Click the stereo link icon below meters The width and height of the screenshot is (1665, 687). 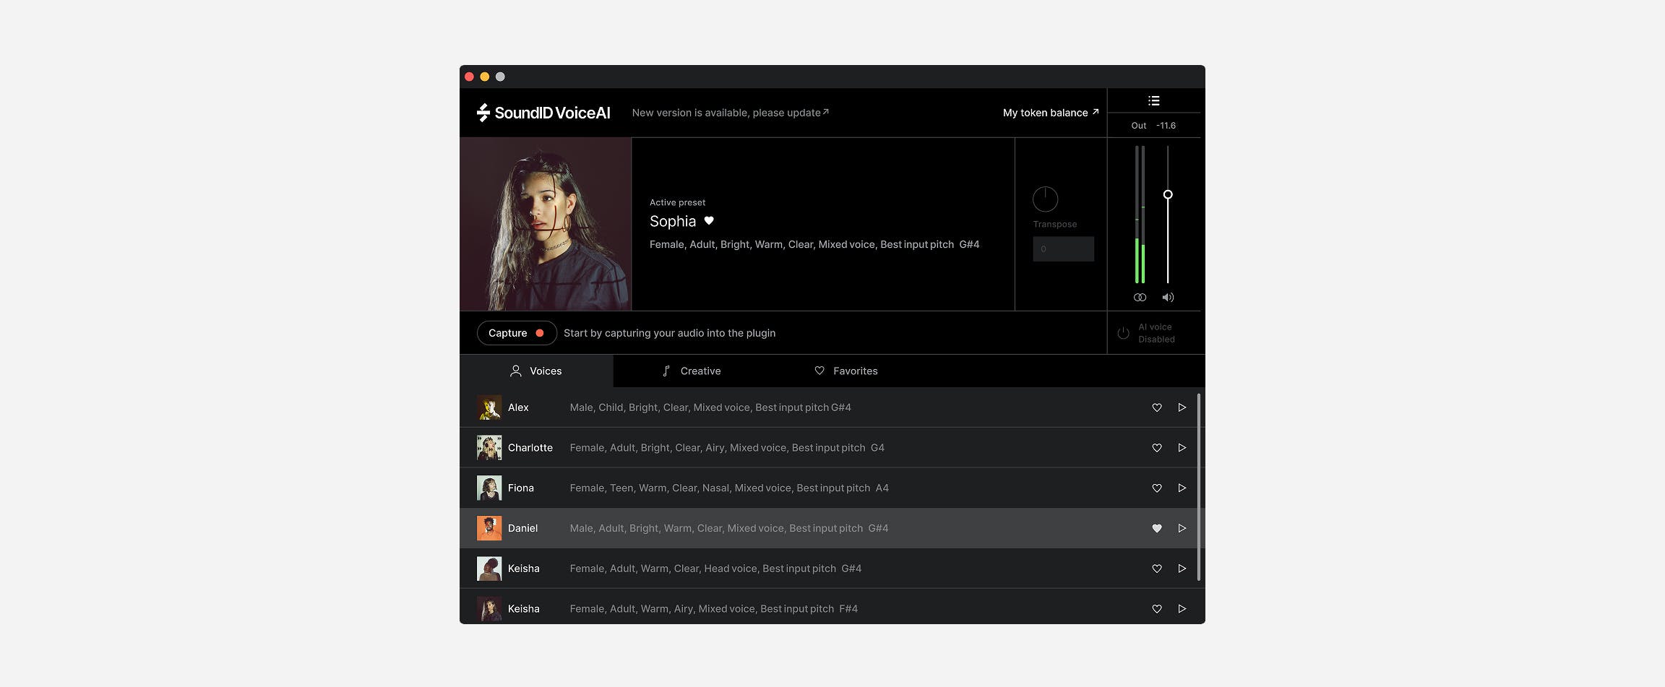click(1140, 298)
